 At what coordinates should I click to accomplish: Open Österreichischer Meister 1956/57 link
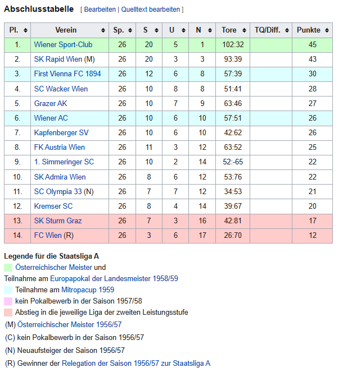point(70,325)
